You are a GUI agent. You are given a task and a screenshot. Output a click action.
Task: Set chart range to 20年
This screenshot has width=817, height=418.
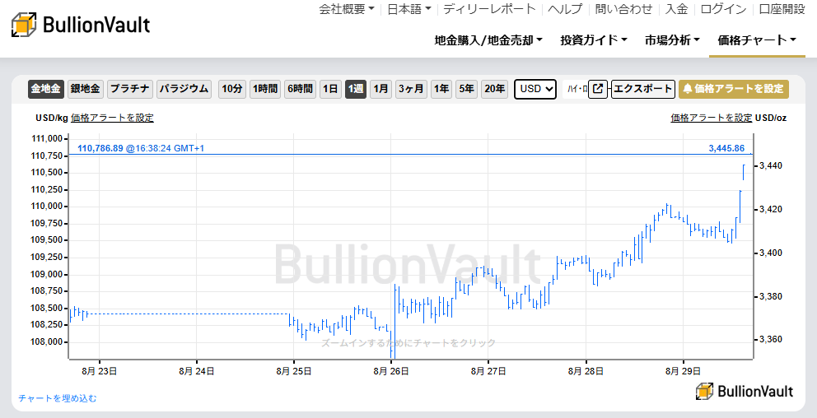pos(494,89)
